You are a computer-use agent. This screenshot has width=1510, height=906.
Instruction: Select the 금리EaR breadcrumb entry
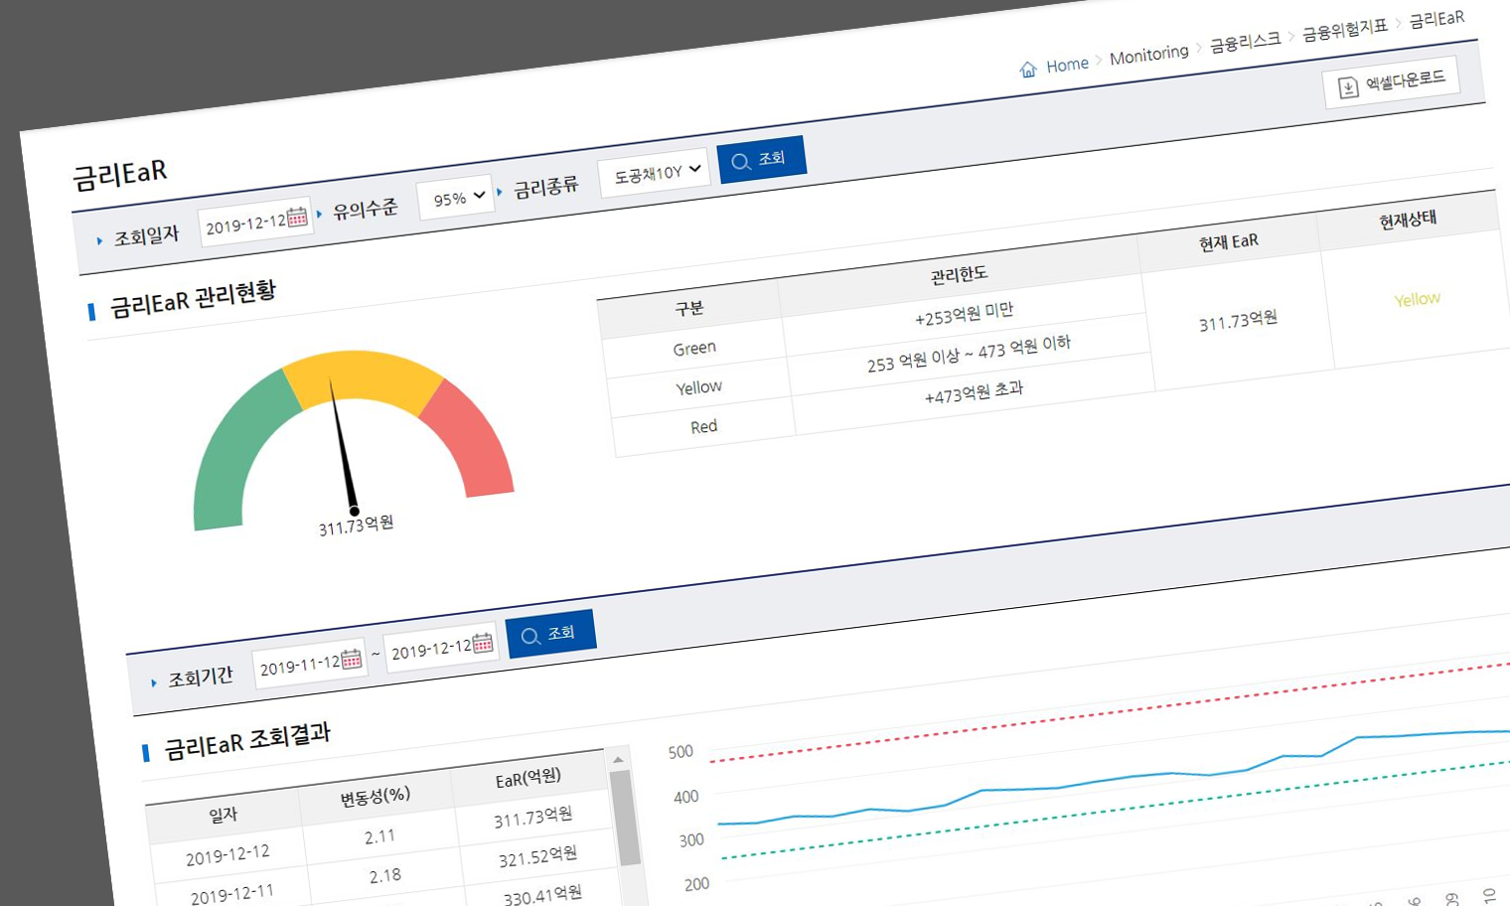pos(1436,19)
